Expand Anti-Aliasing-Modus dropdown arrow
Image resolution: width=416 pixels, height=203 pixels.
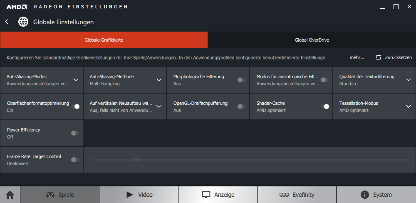(76, 80)
